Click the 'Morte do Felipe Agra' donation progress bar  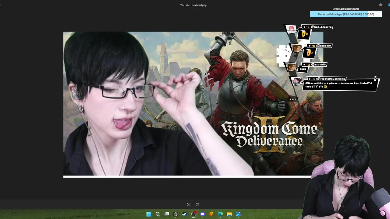[x=346, y=14]
